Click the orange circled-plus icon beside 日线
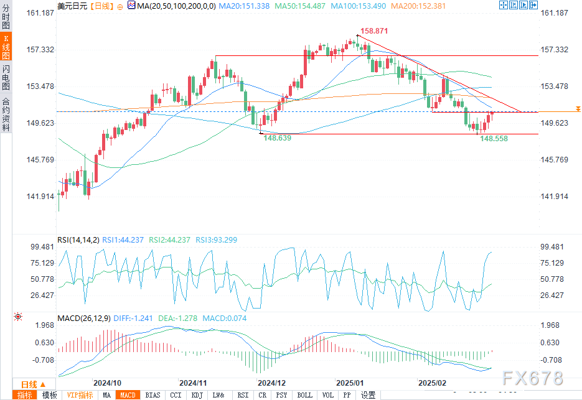 120,7
